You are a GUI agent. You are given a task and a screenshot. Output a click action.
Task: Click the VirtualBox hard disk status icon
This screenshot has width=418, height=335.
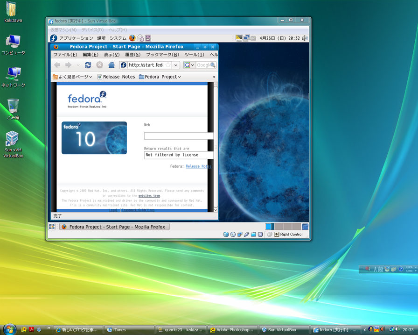tap(226, 235)
